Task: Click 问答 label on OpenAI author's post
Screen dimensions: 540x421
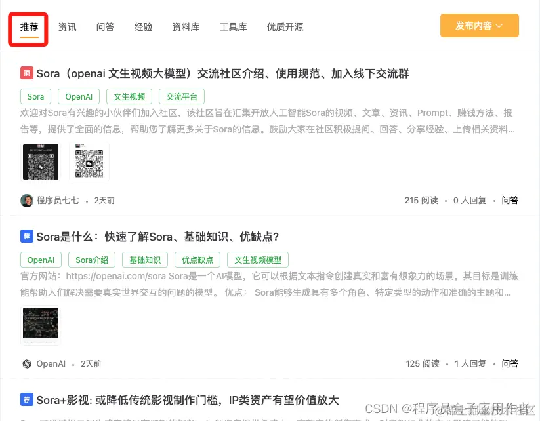Action: click(510, 364)
